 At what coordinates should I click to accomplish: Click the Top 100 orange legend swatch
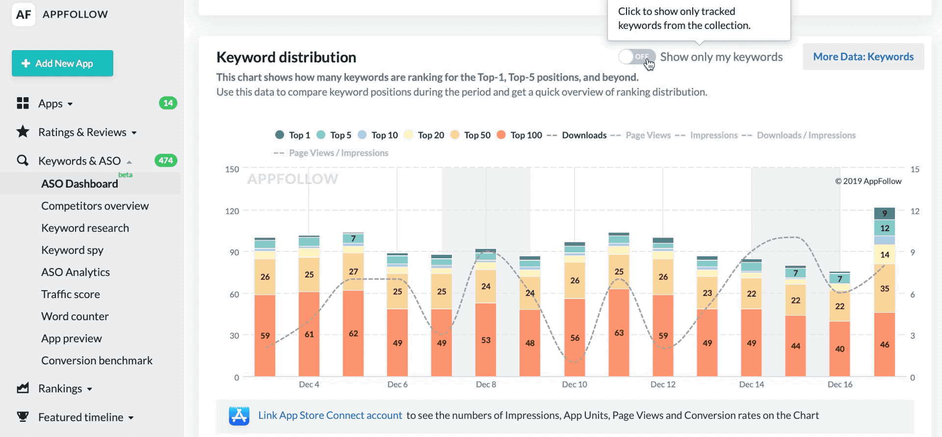(x=501, y=135)
